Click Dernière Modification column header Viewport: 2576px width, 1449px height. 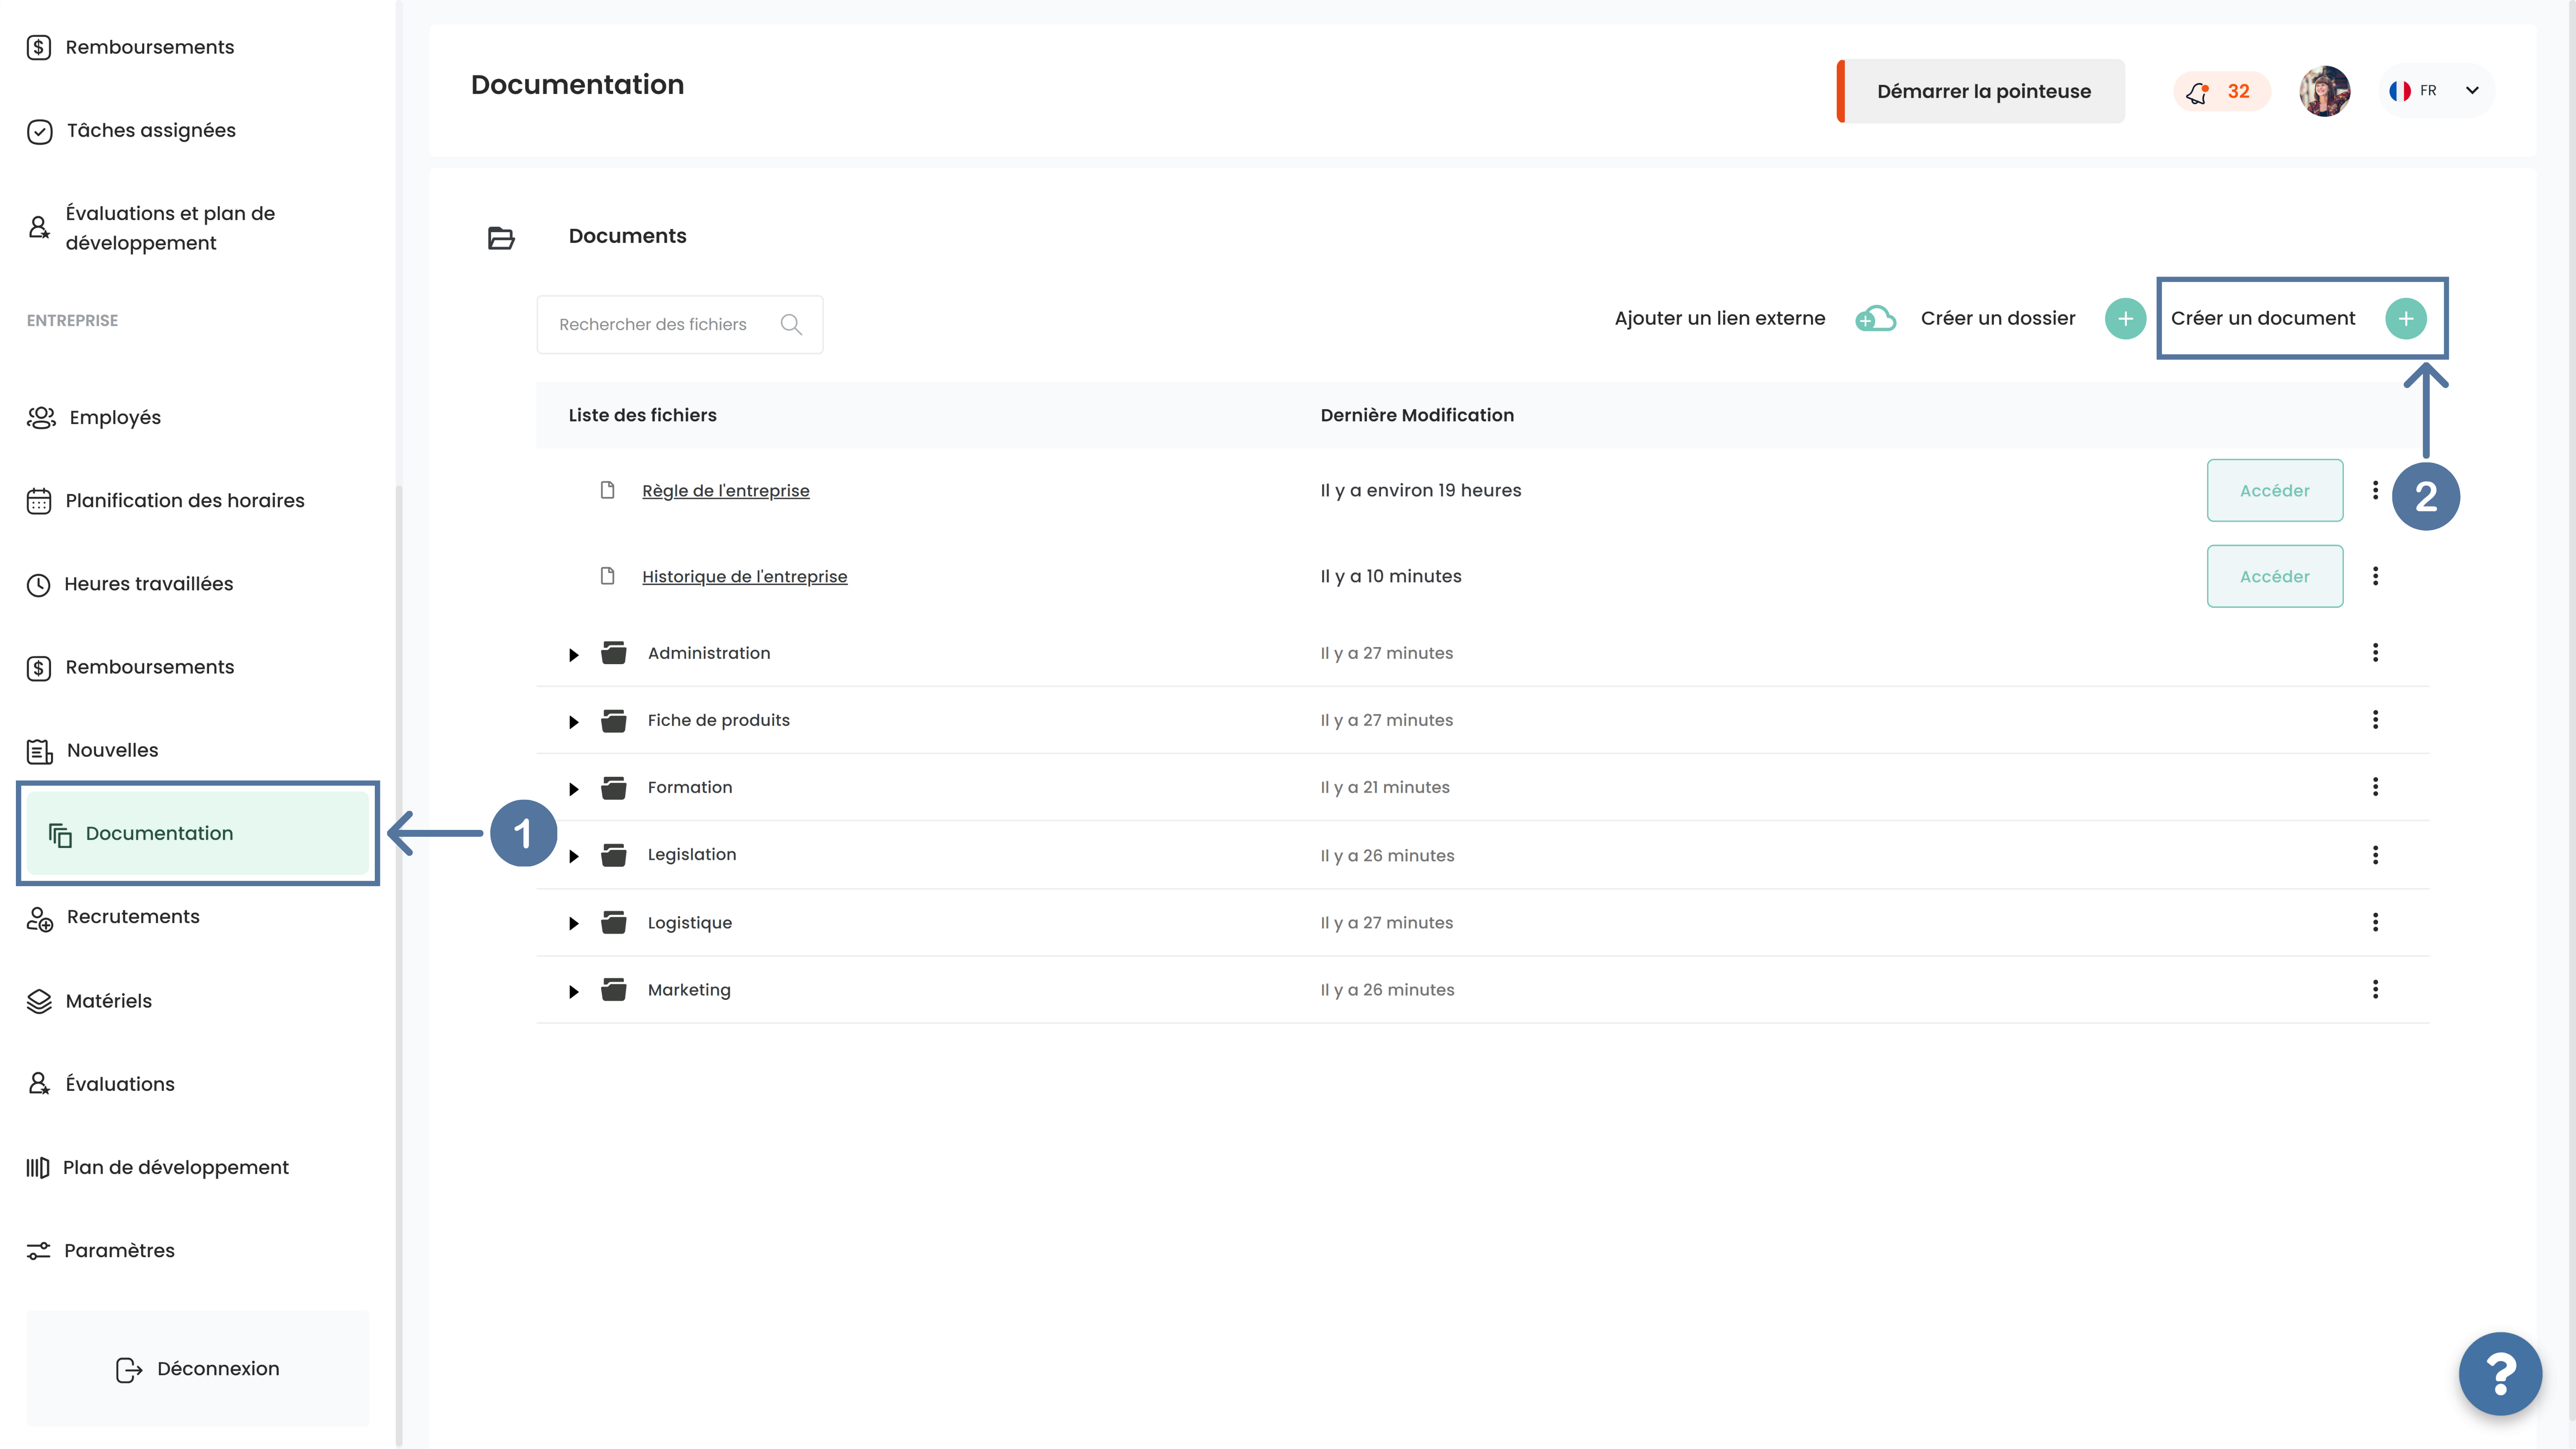[x=1417, y=415]
